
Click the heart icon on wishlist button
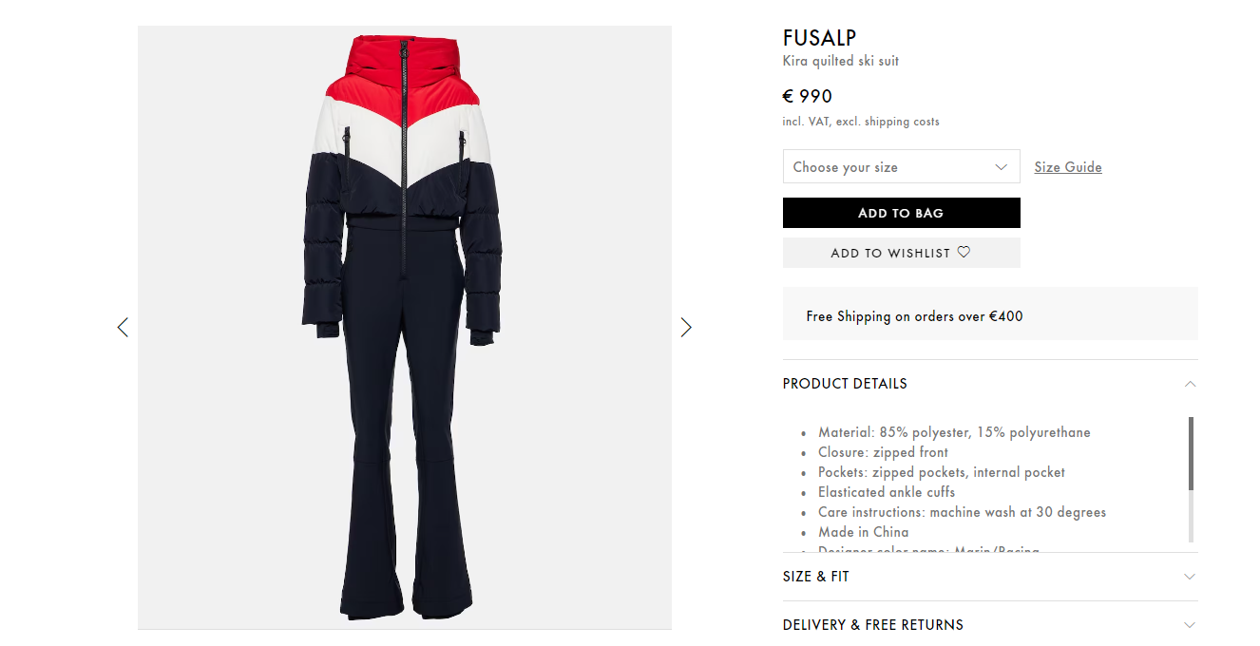[x=964, y=253]
